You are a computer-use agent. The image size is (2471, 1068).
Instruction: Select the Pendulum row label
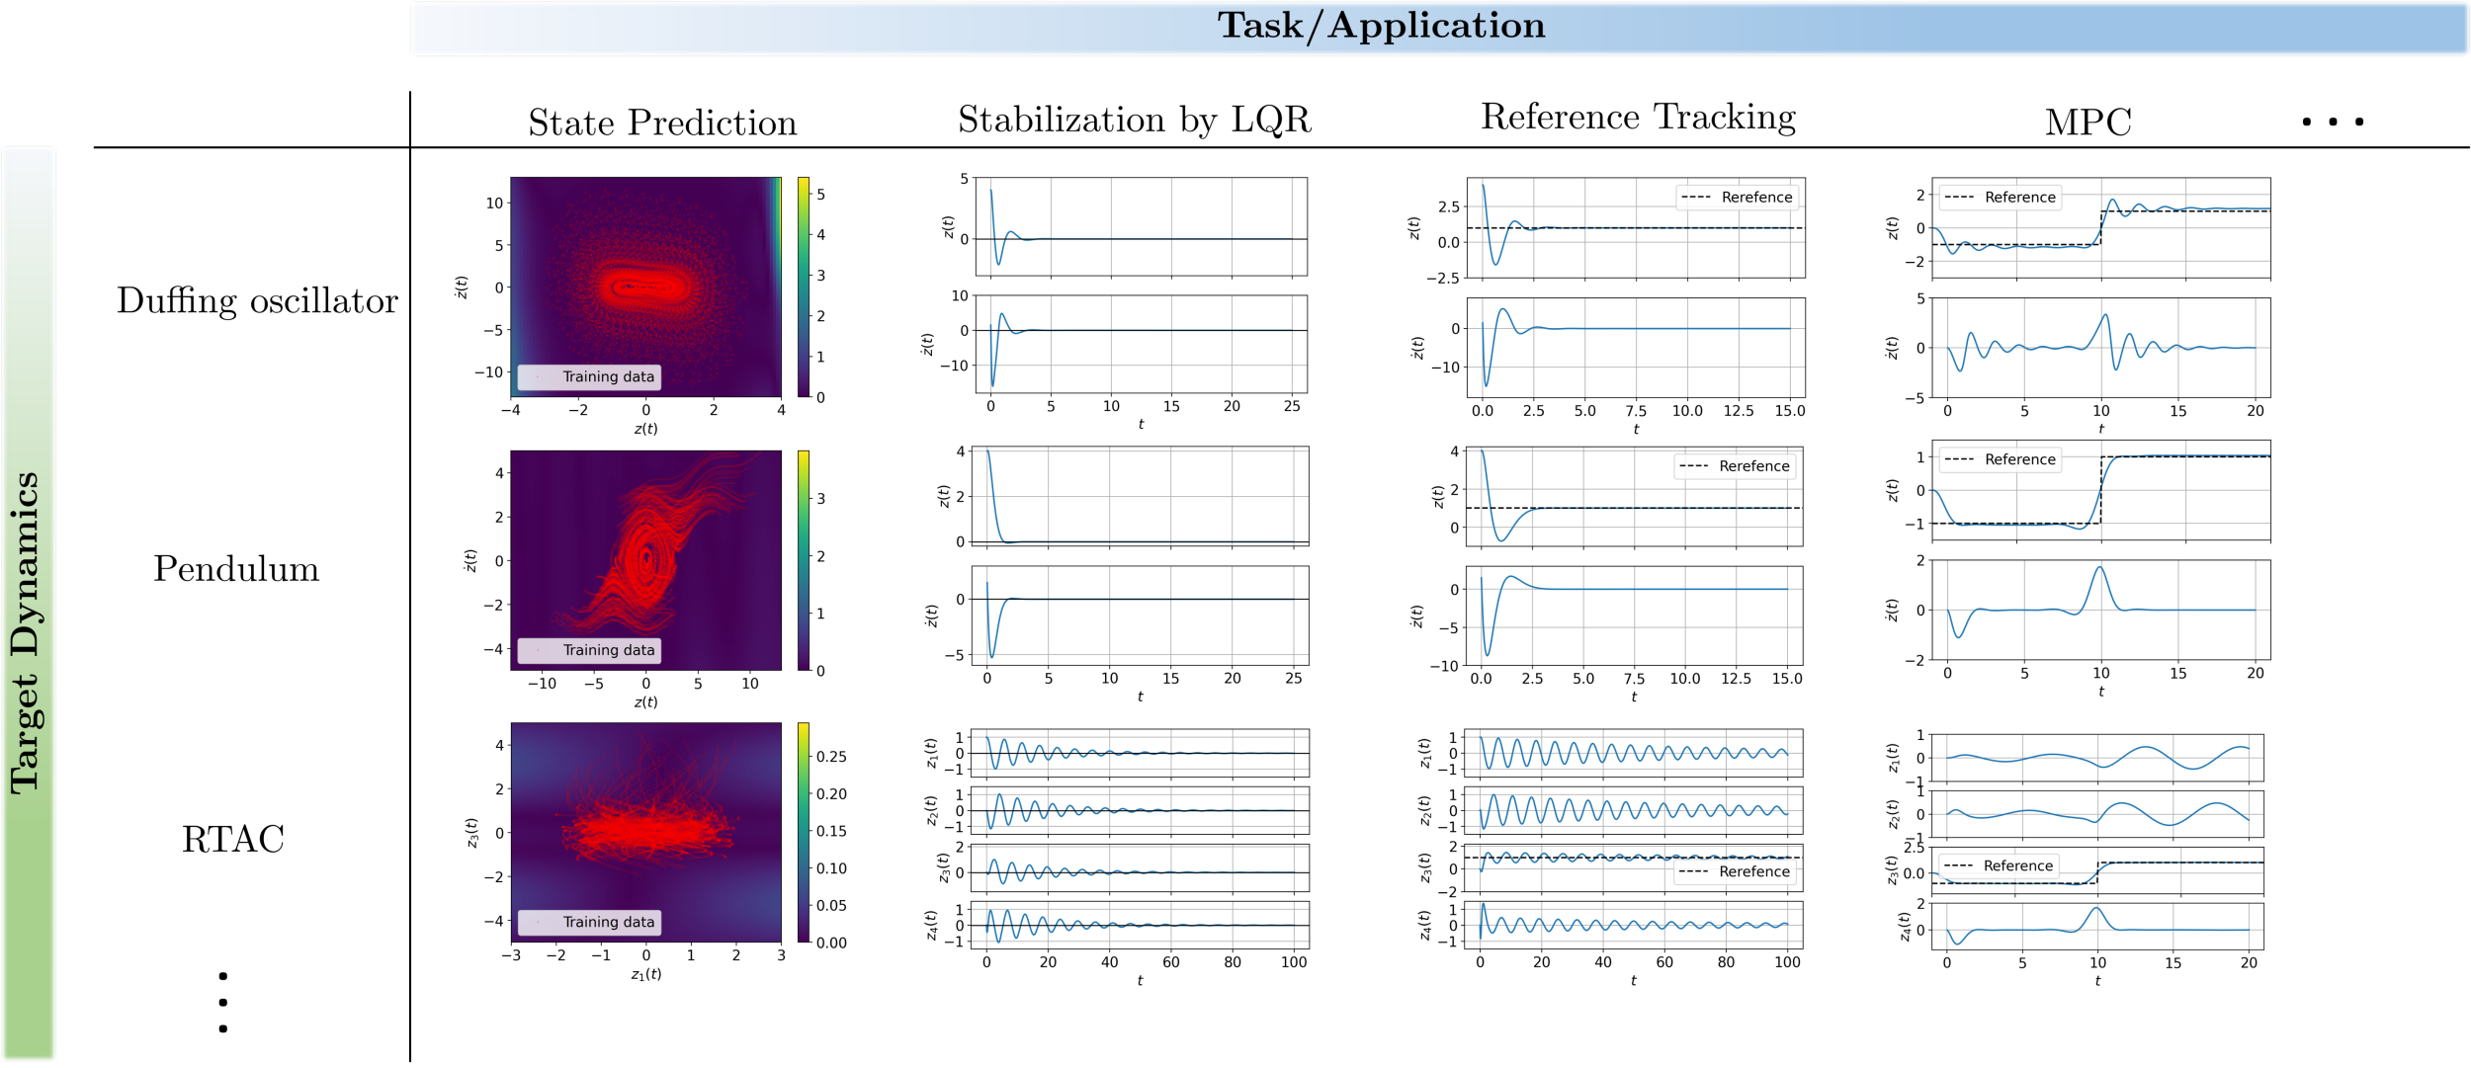tap(236, 568)
